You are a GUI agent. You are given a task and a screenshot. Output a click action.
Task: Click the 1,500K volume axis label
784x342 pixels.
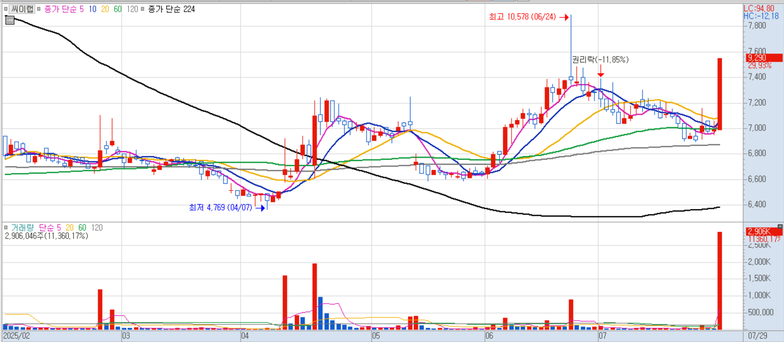tap(759, 278)
